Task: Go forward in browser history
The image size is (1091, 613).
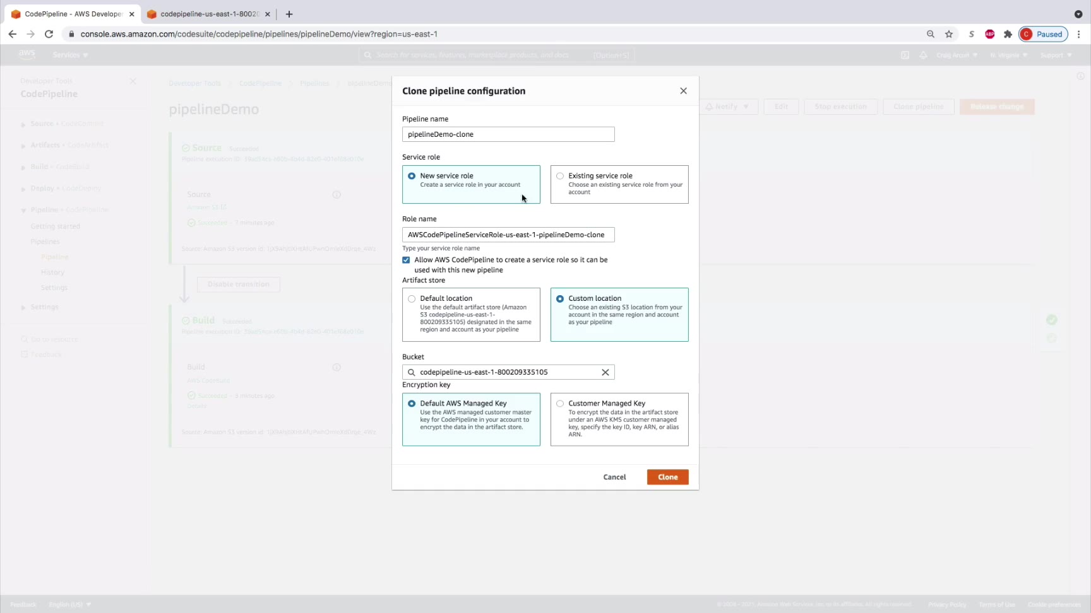Action: (30, 34)
